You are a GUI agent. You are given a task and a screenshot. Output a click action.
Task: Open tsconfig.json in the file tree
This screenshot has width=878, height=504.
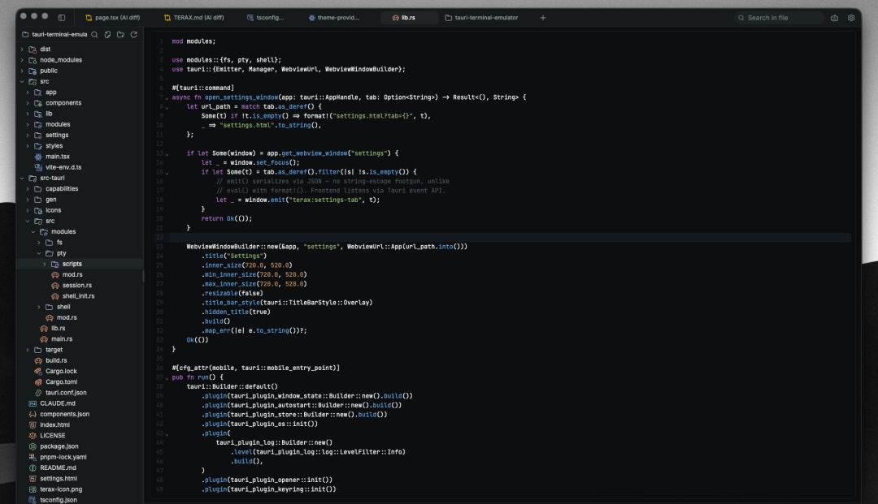(59, 499)
